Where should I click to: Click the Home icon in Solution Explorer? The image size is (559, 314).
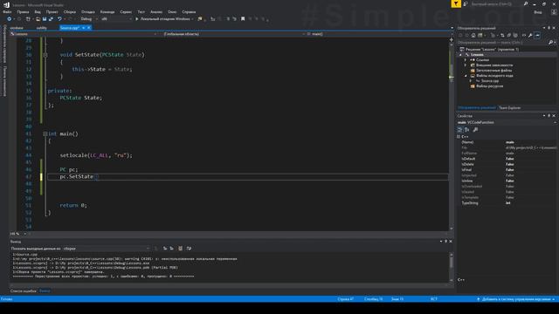pyautogui.click(x=473, y=35)
